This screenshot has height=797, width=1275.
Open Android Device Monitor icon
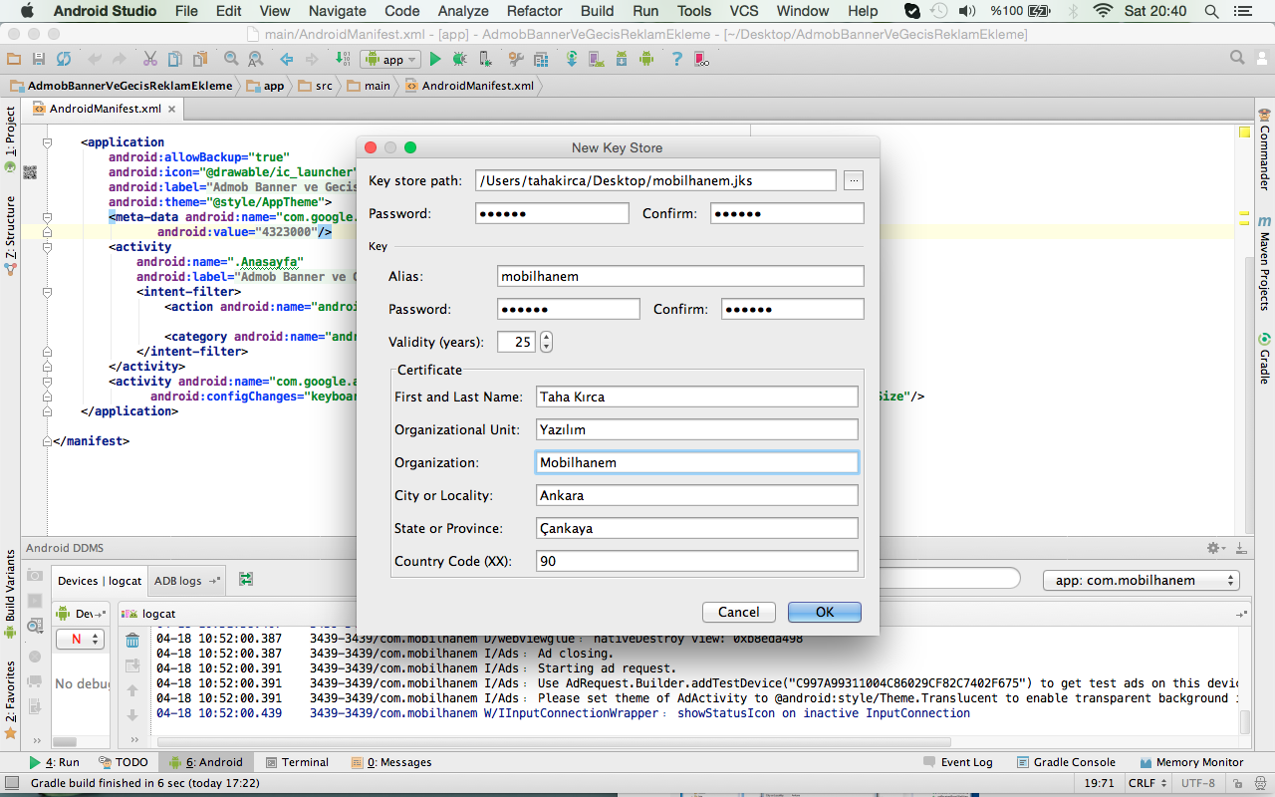click(645, 59)
